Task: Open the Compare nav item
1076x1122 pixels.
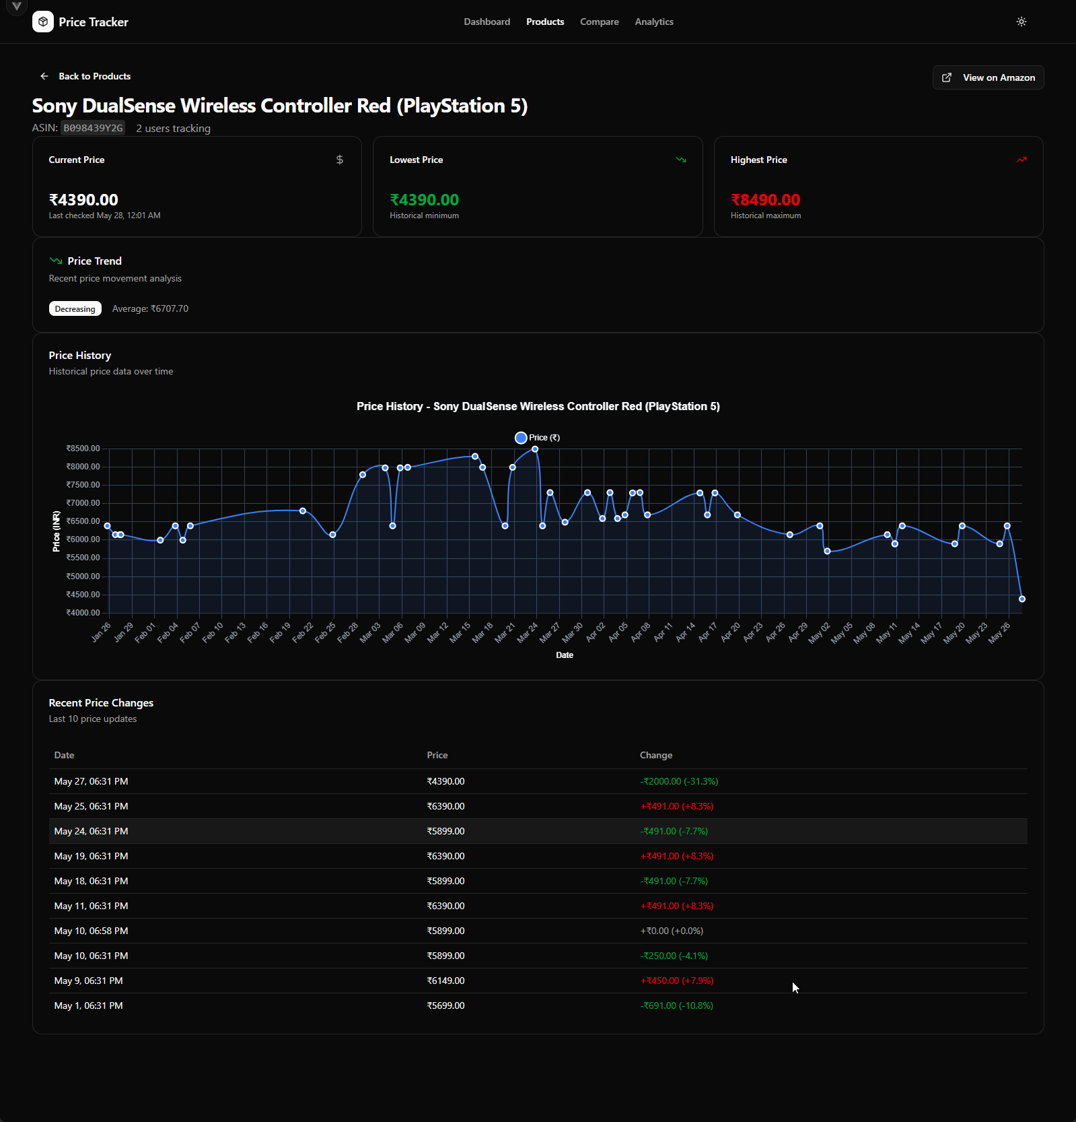Action: tap(600, 22)
